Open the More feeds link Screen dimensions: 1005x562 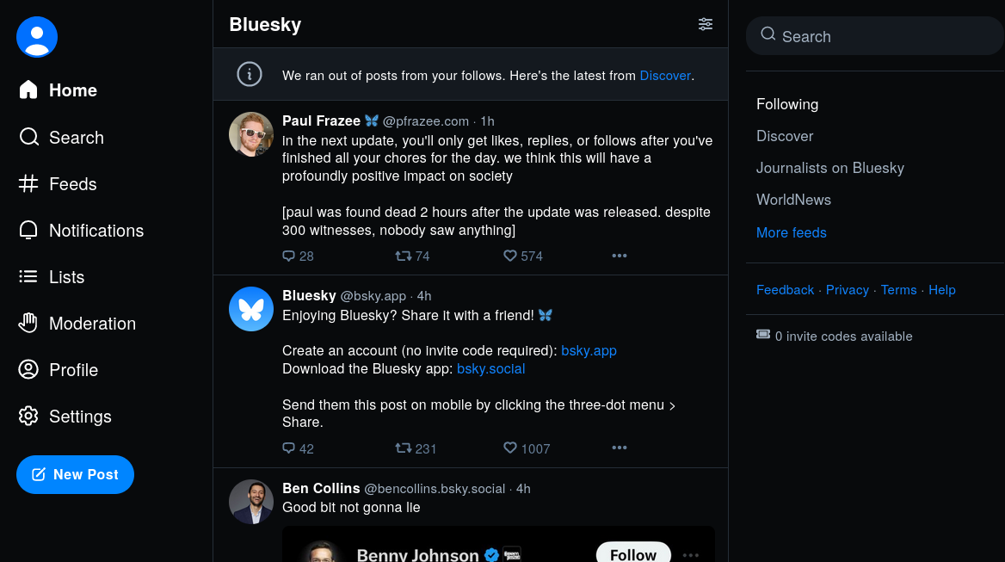(791, 232)
